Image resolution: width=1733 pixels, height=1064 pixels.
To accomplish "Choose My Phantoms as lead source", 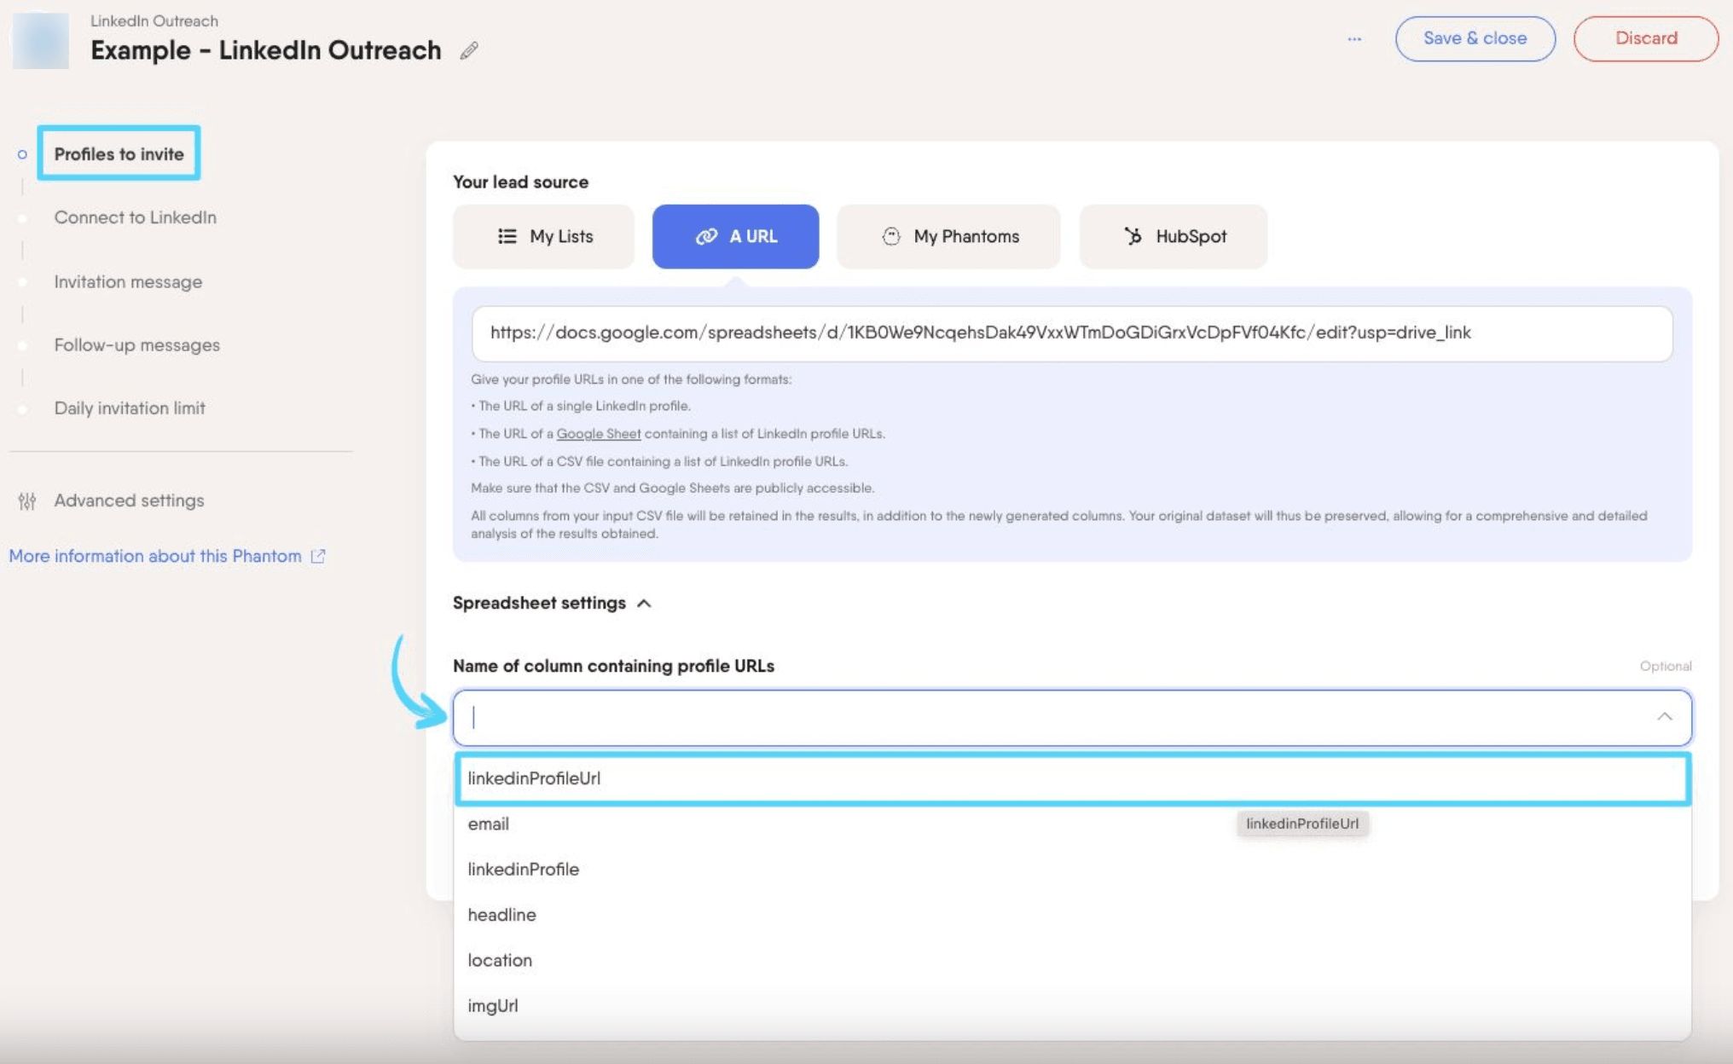I will point(948,236).
